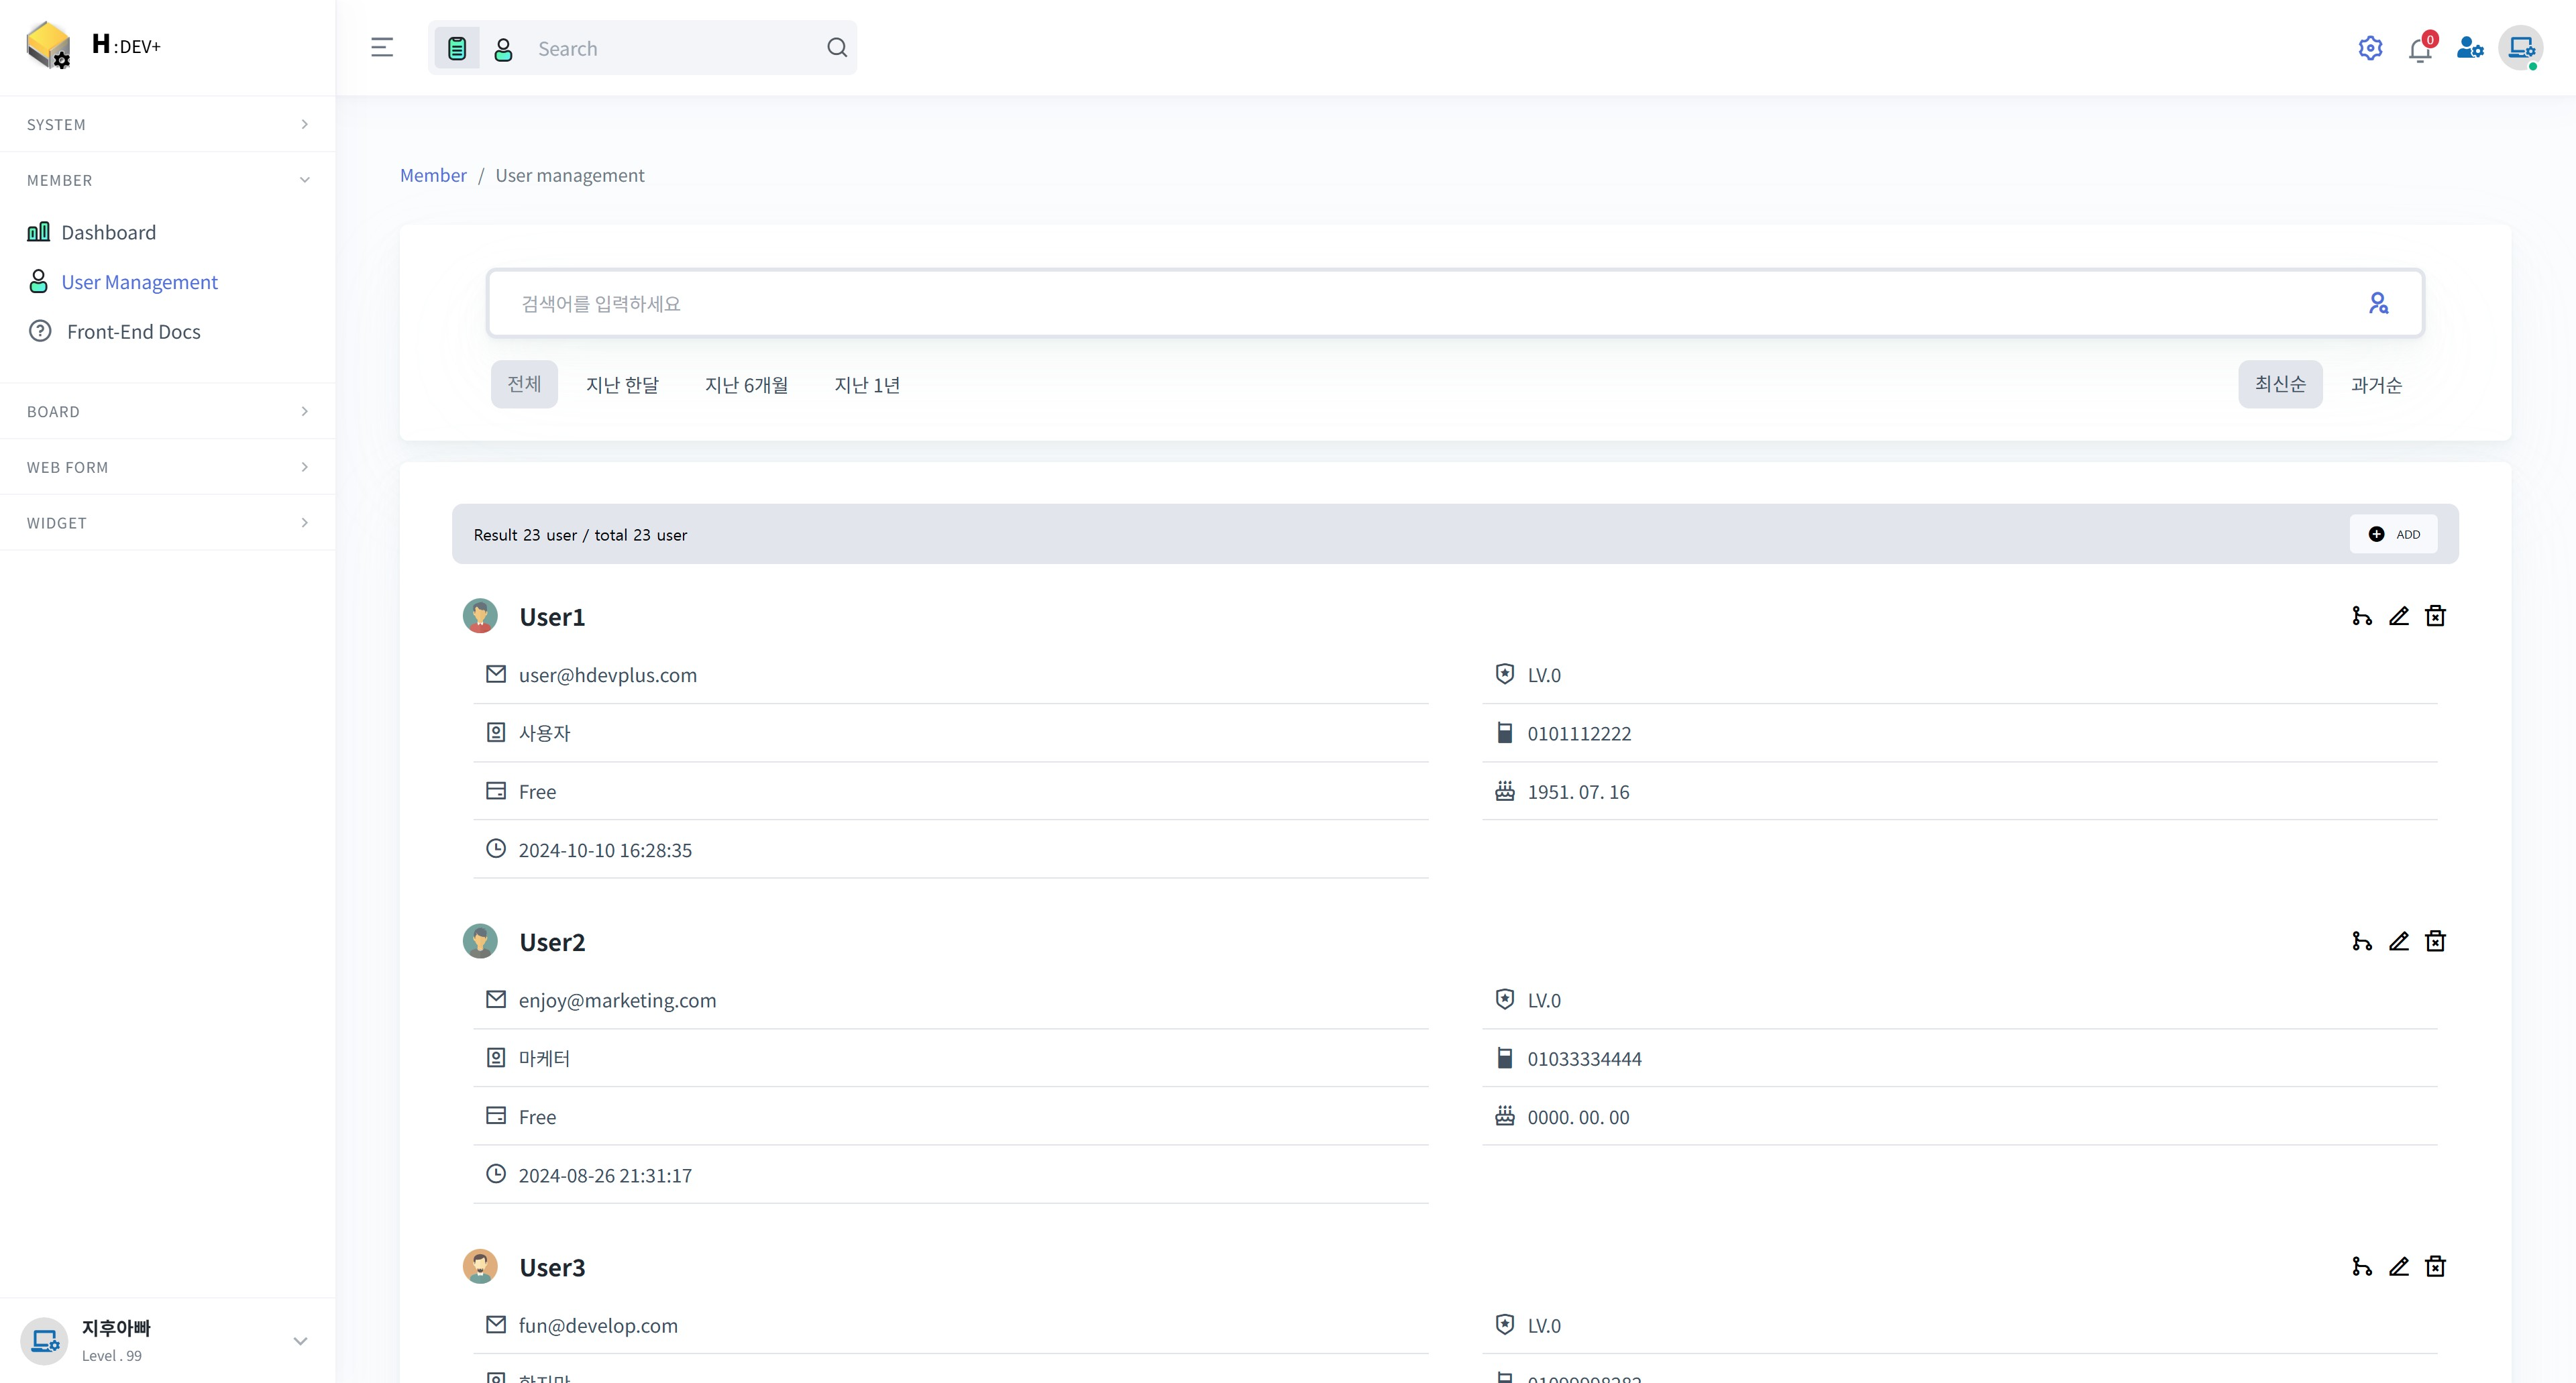Select the user search mode person icon
This screenshot has height=1383, width=2576.
coord(504,49)
